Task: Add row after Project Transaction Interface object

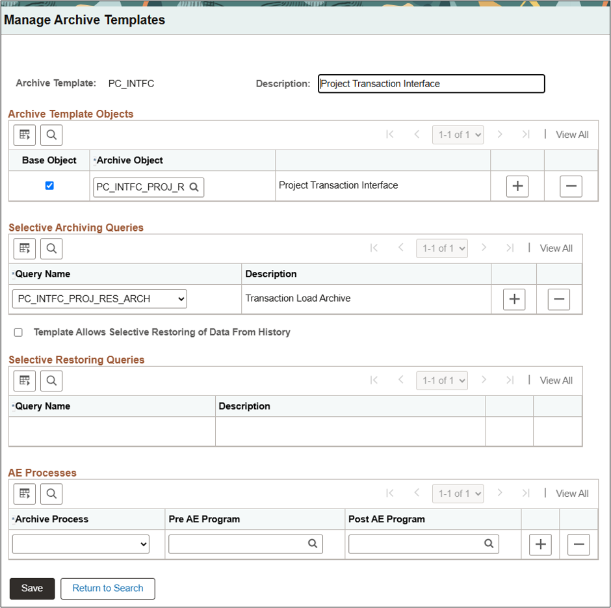Action: (x=517, y=186)
